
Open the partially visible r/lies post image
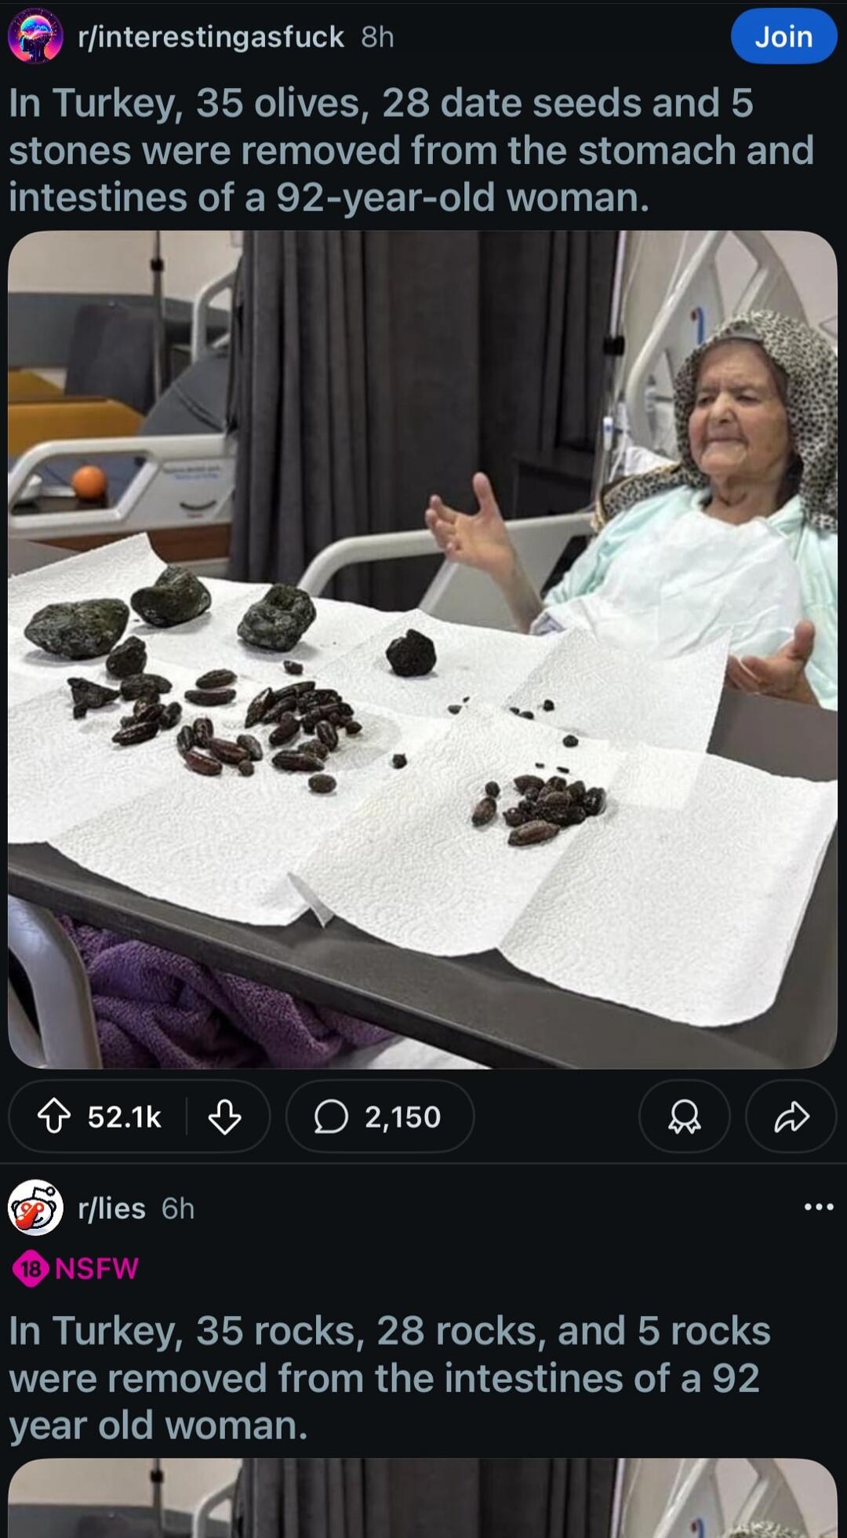(x=423, y=1499)
